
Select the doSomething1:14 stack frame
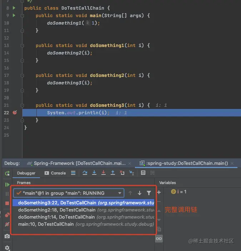coord(83,217)
